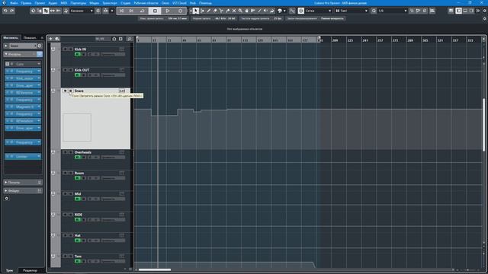Image resolution: width=488 pixels, height=274 pixels.
Task: Switch to the Показат. inspector tab
Action: pos(30,38)
